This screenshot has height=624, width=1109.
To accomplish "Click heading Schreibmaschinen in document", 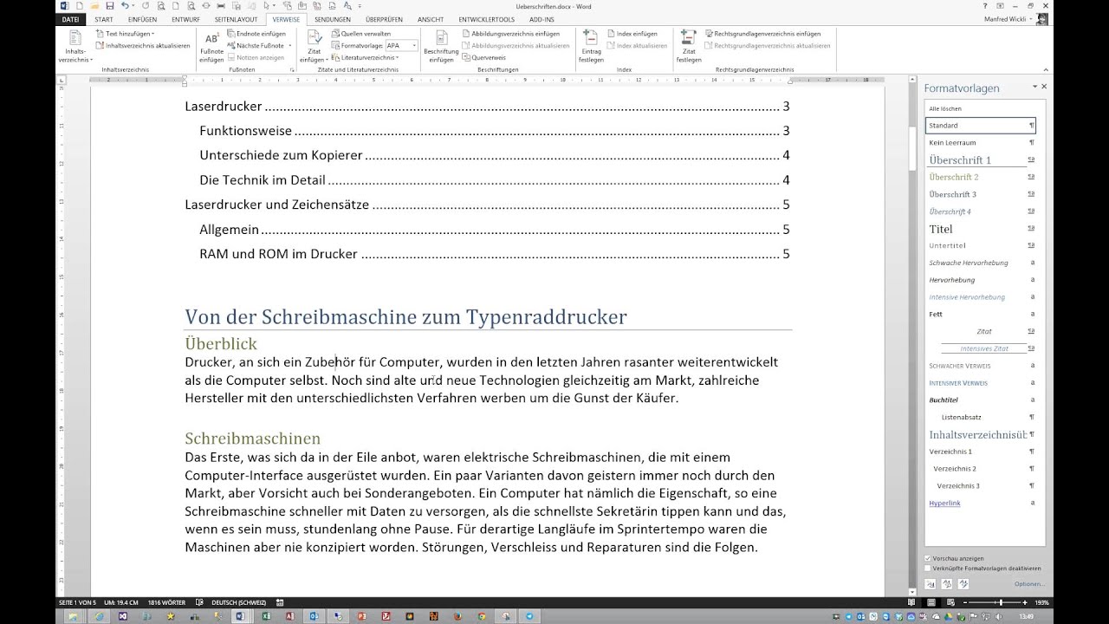I will point(253,439).
